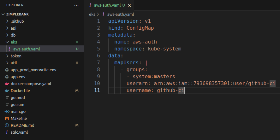The height and width of the screenshot is (140, 280).
Task: Open the Explorer more actions ellipsis
Action: pyautogui.click(x=76, y=5)
